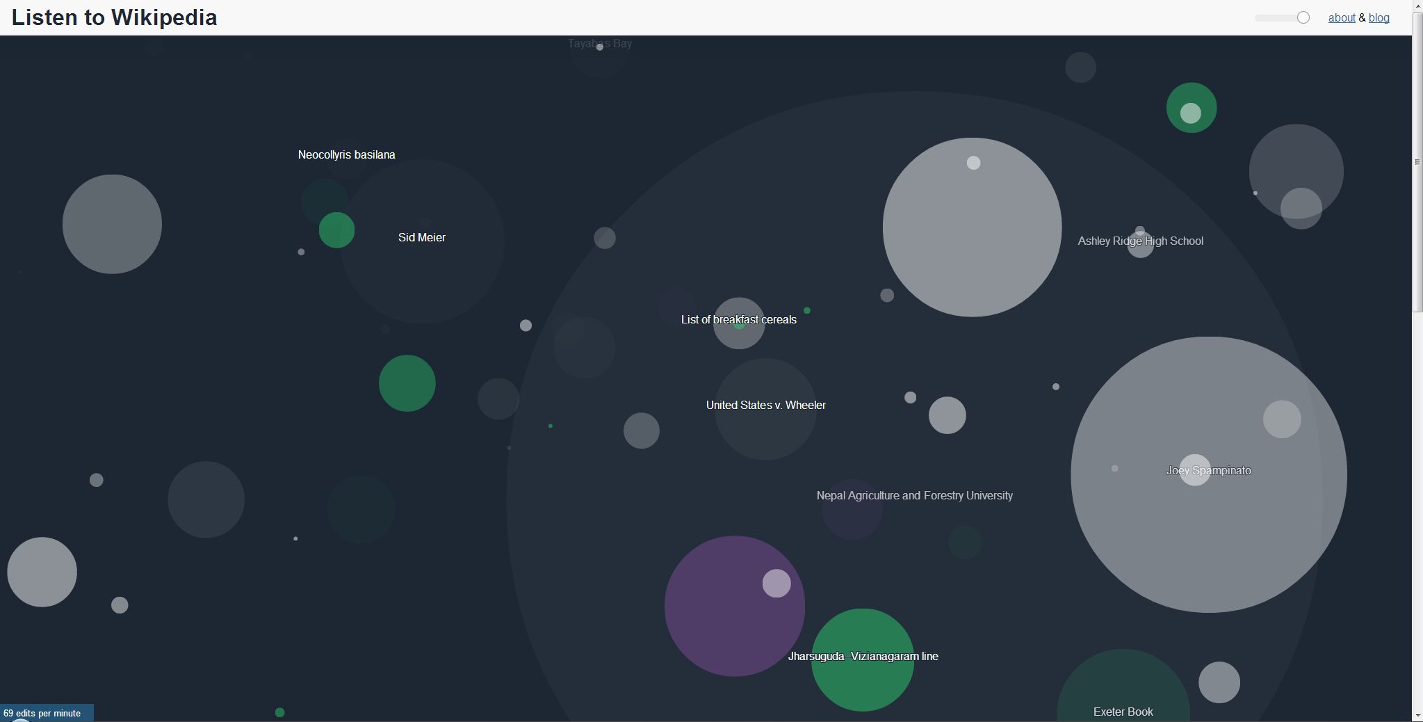This screenshot has height=722, width=1423.
Task: Select the faded Tayabas Bay label
Action: tap(599, 44)
